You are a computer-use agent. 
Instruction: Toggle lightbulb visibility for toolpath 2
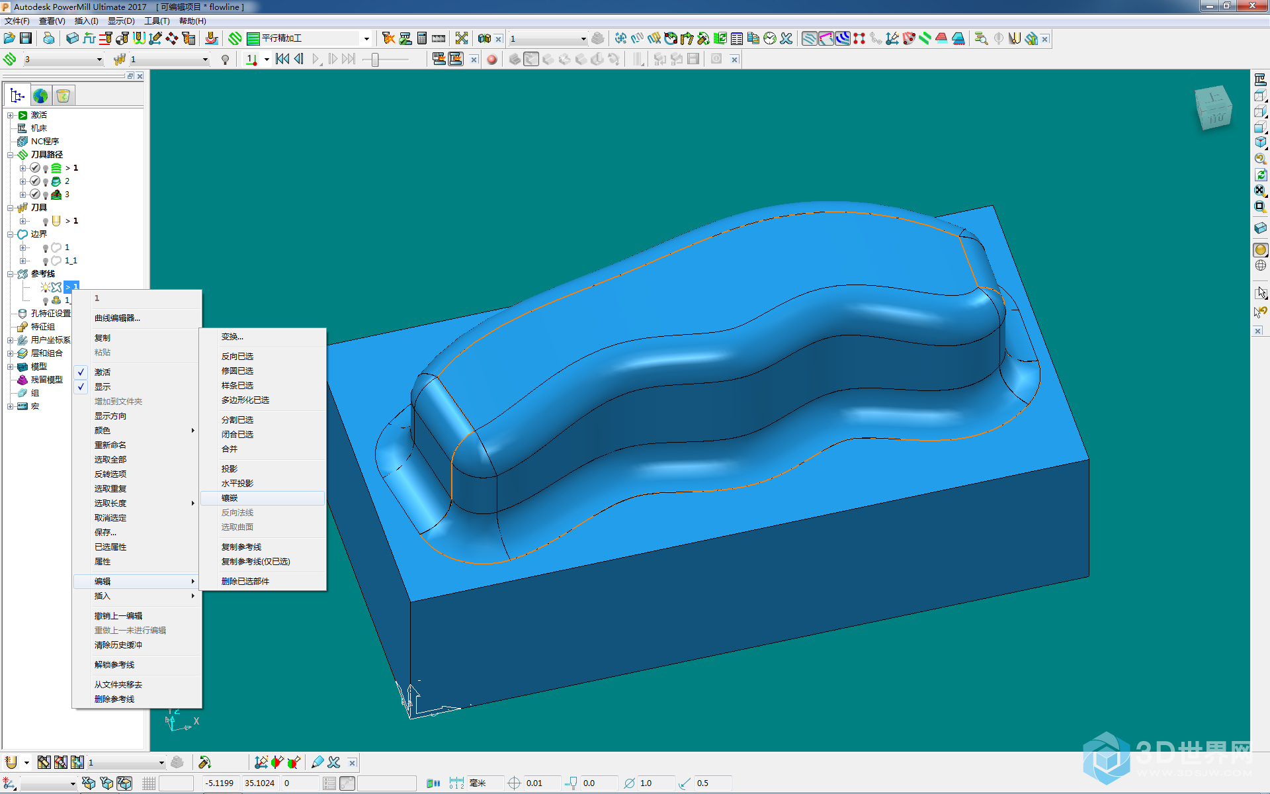pyautogui.click(x=46, y=182)
